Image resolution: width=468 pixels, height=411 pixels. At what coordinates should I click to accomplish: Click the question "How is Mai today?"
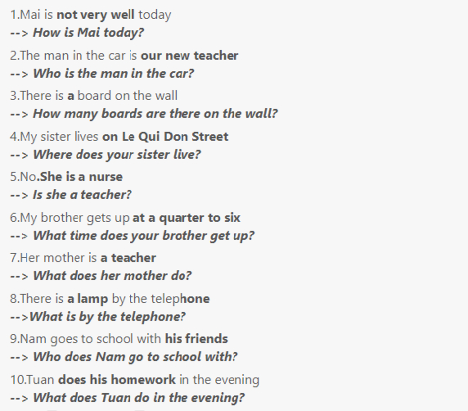(x=88, y=33)
